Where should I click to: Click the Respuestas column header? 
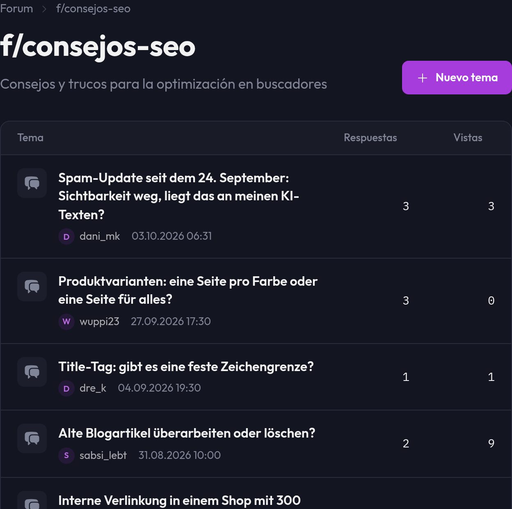pyautogui.click(x=370, y=138)
